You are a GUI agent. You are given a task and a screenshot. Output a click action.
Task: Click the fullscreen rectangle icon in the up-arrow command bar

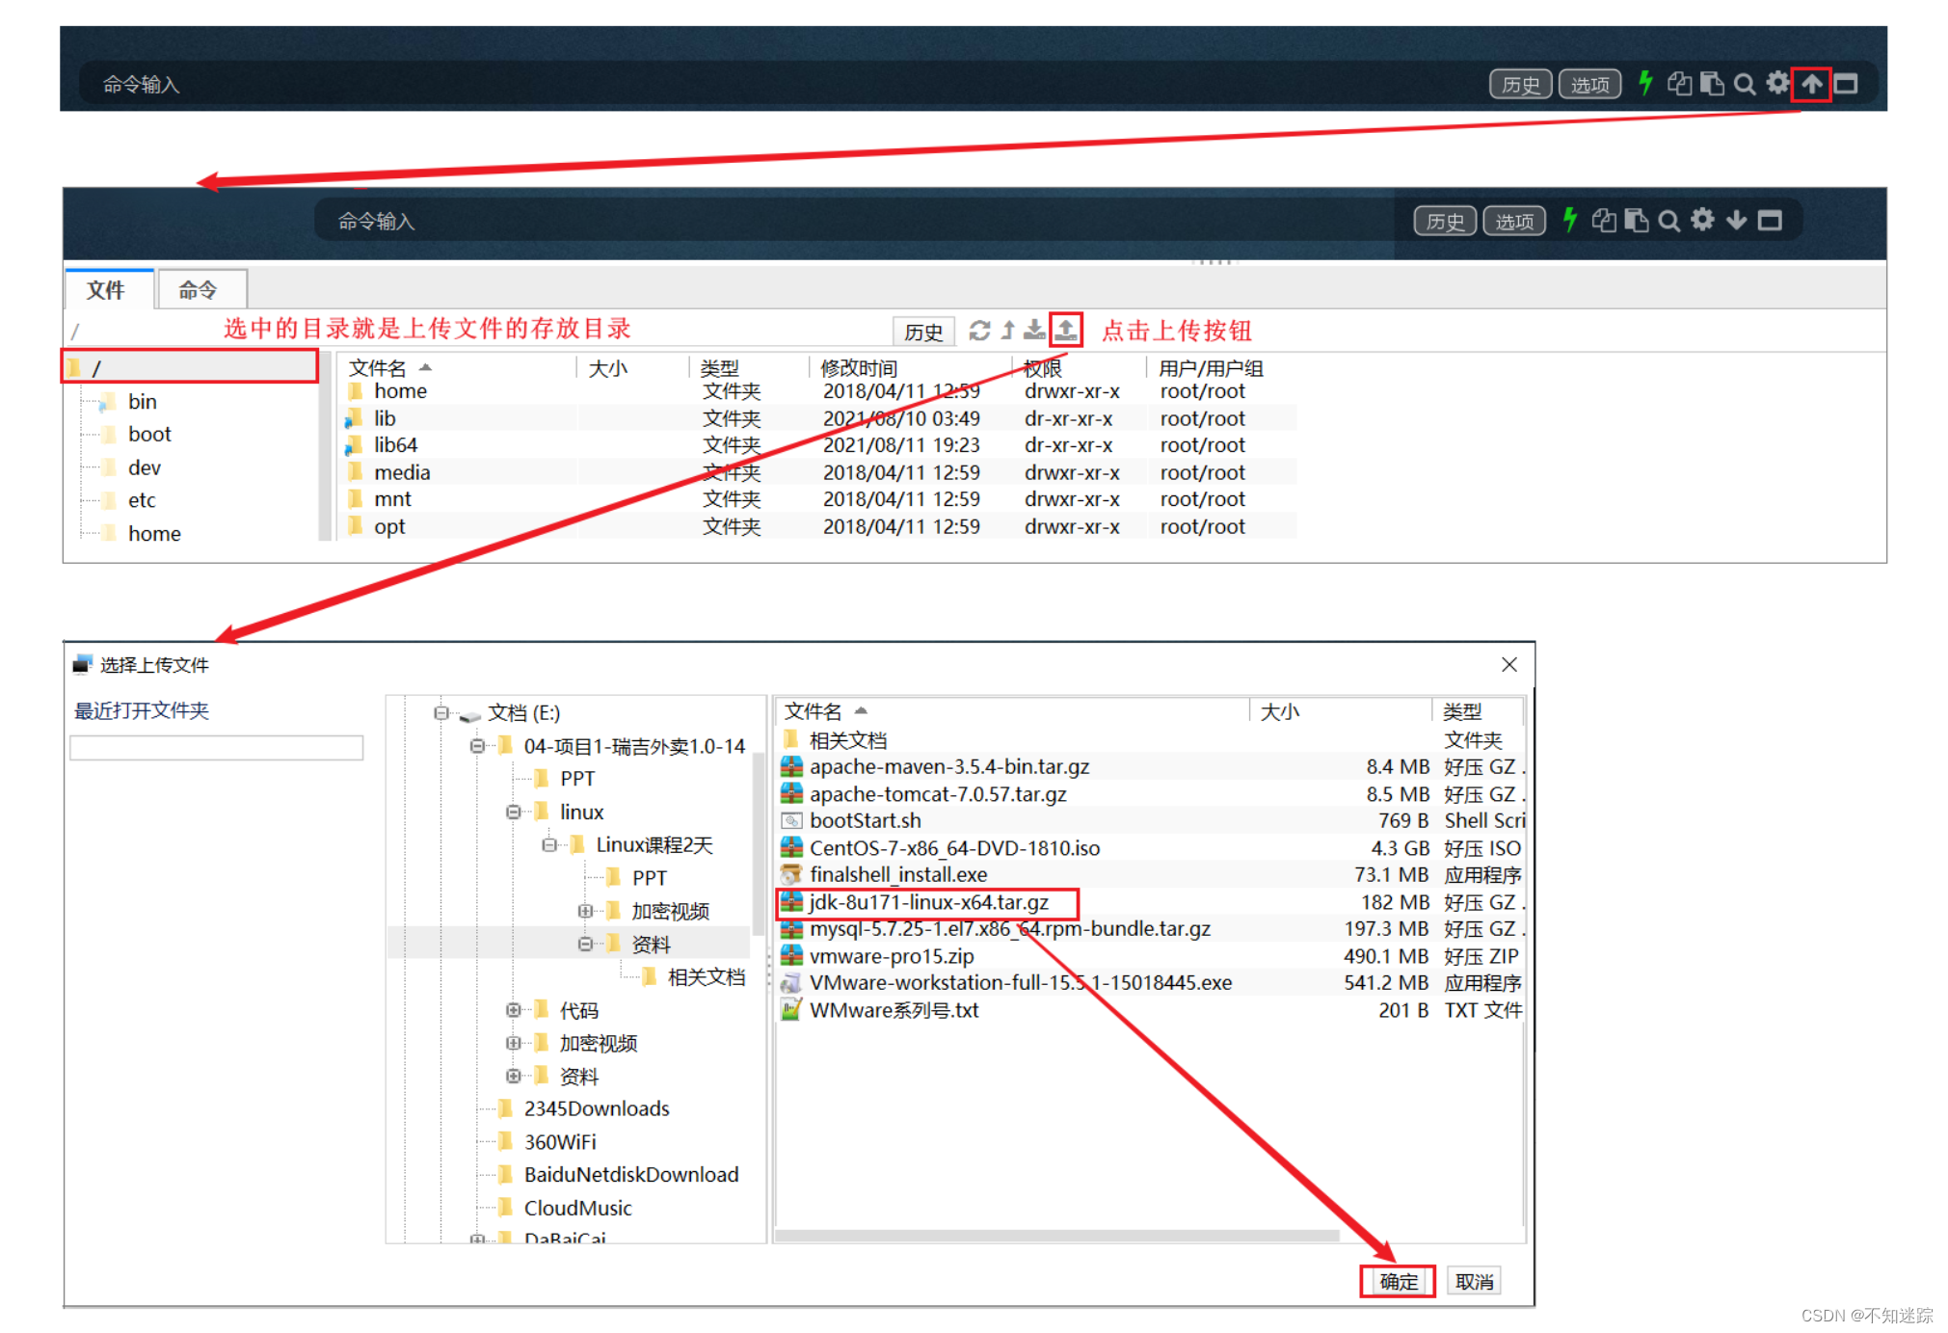1846,84
